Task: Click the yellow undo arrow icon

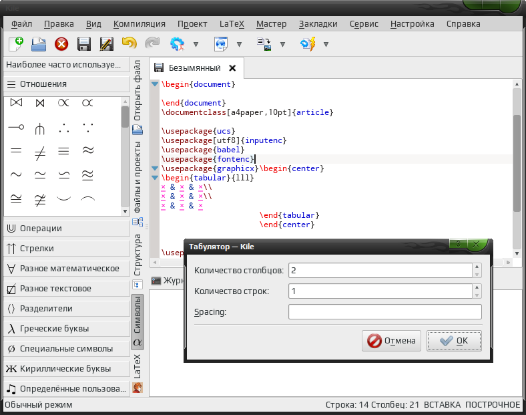Action: (129, 43)
